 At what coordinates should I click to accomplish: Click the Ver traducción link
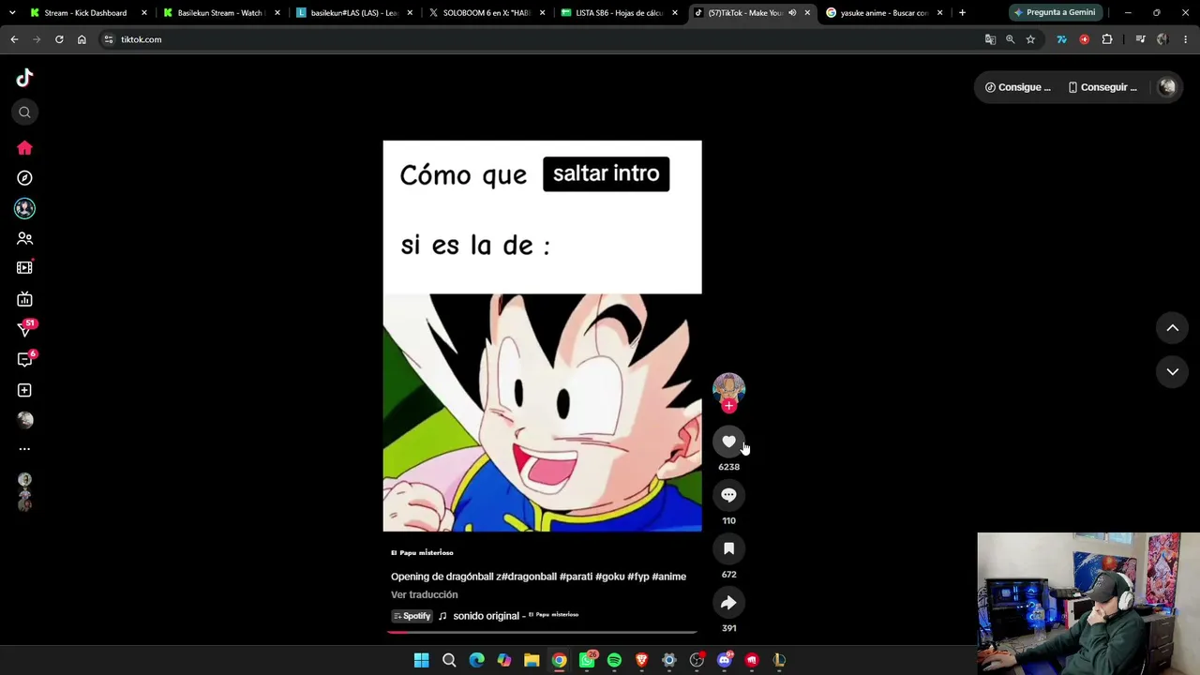pos(424,594)
